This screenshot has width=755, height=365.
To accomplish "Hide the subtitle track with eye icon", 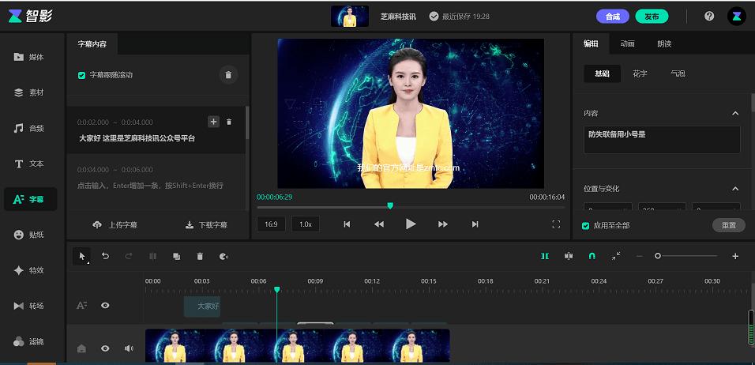I will [105, 305].
